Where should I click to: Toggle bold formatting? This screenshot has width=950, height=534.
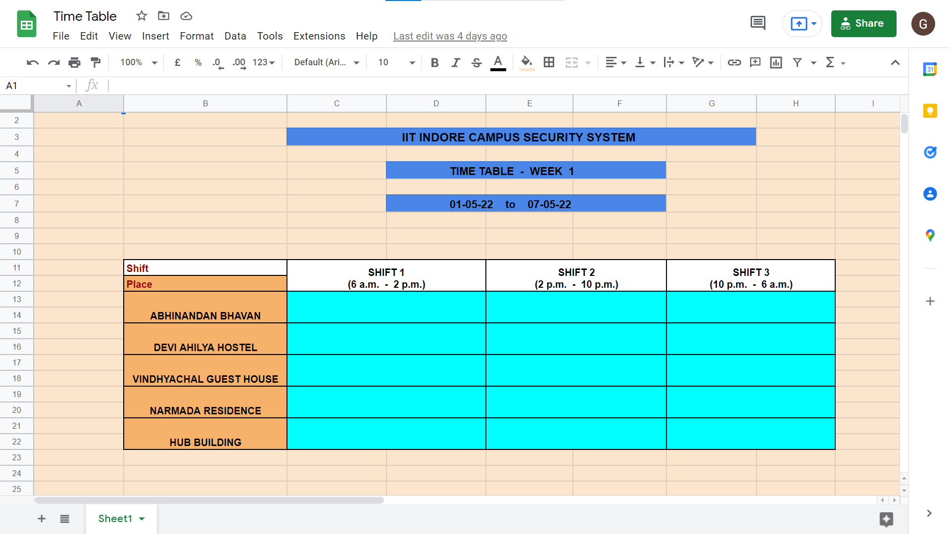pos(434,62)
